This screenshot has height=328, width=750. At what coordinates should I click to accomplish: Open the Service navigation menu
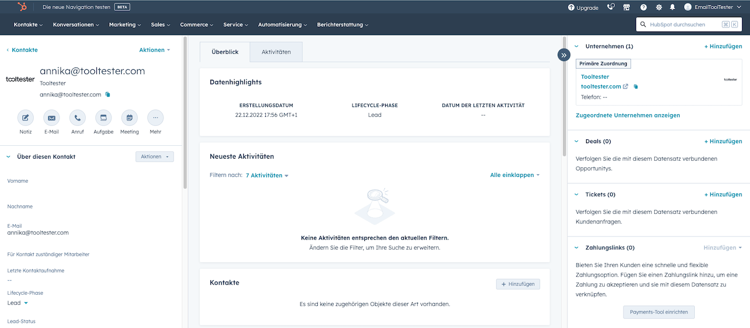[236, 25]
